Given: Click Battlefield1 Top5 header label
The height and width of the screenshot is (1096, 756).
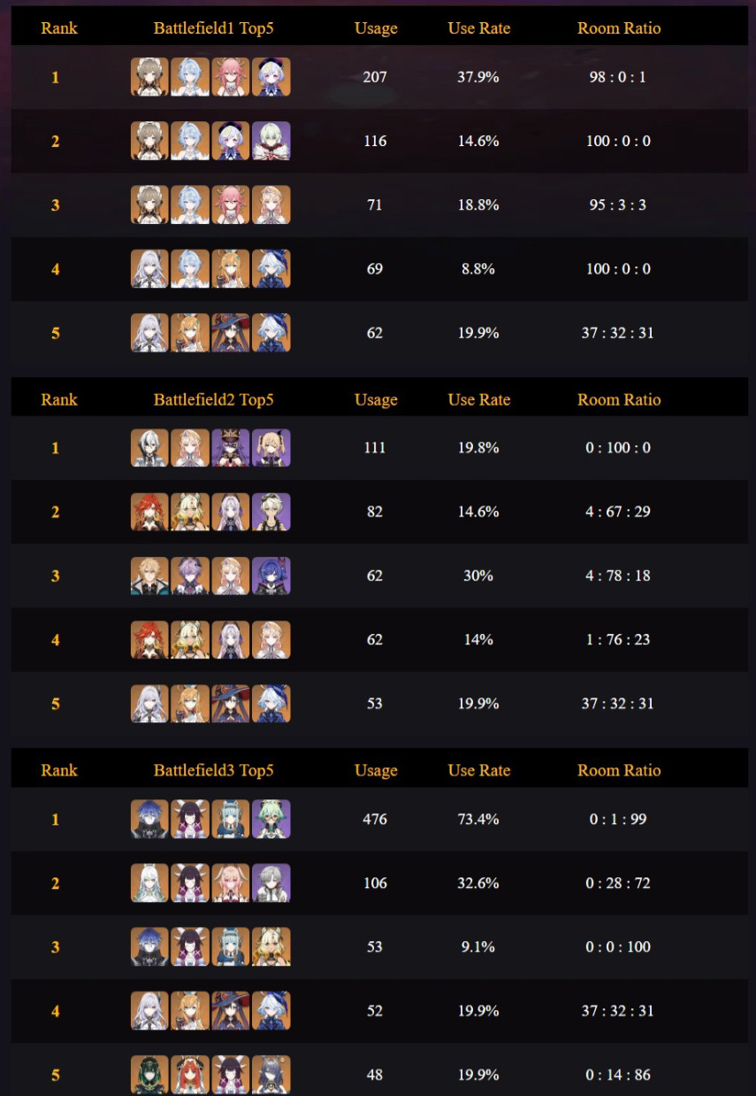Looking at the screenshot, I should (x=214, y=28).
